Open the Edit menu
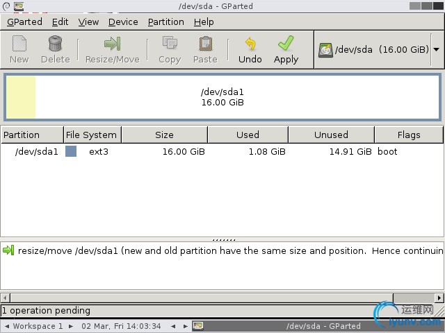 point(60,22)
